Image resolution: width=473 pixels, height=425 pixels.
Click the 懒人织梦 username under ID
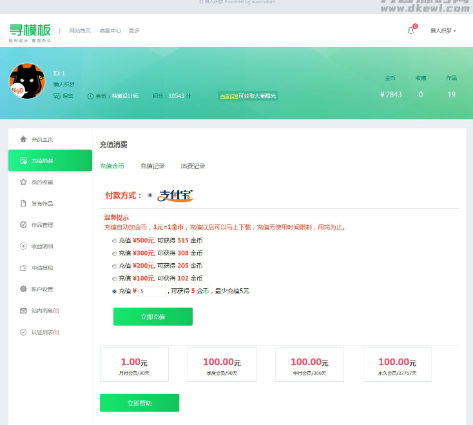pos(64,84)
